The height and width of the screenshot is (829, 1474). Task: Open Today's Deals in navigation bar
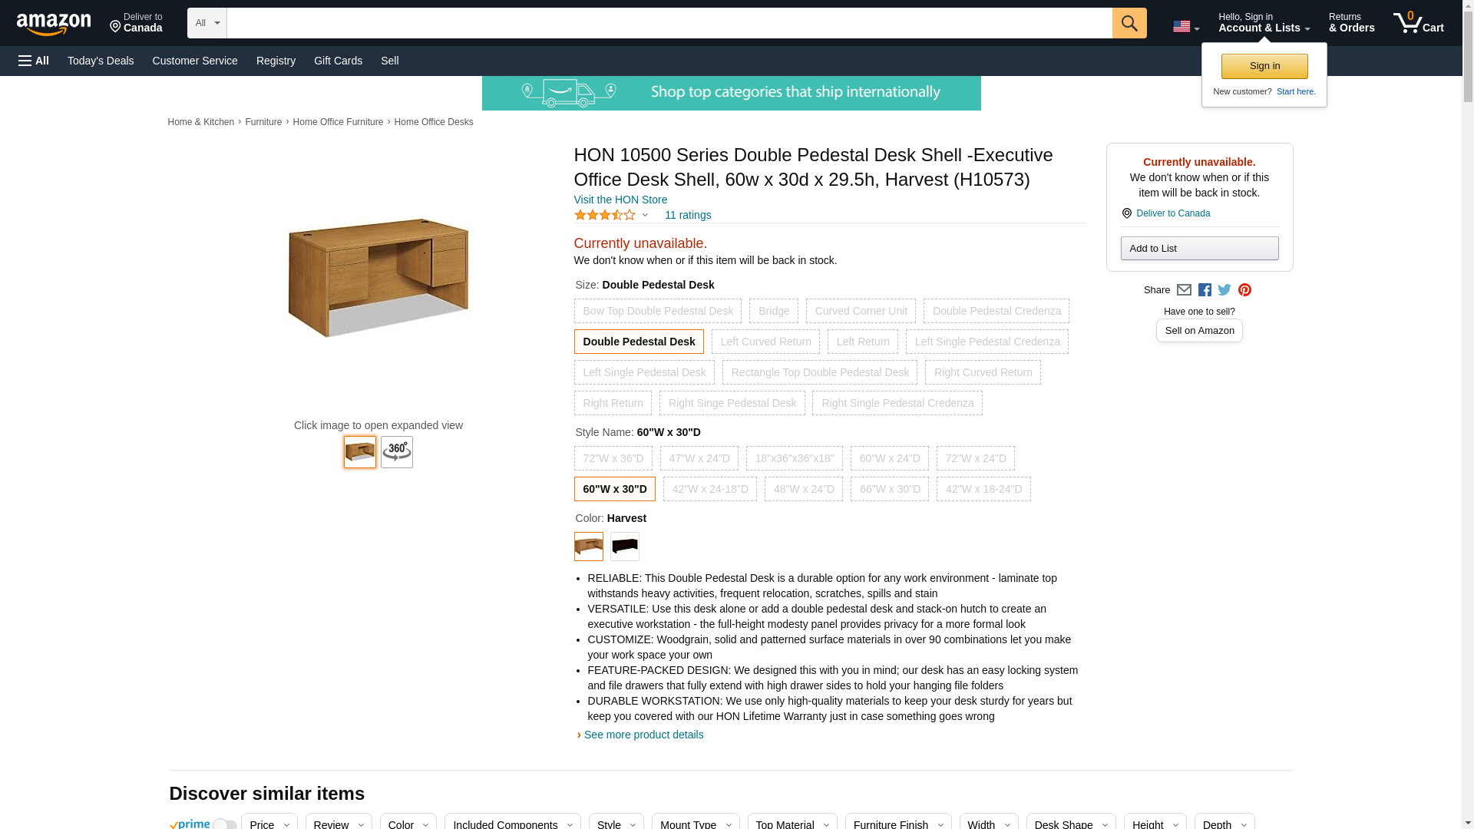pyautogui.click(x=101, y=61)
